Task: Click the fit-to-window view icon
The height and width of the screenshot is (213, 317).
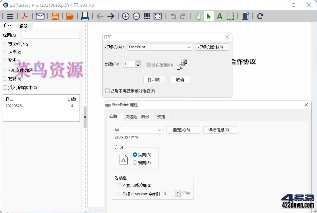Action: point(158,16)
